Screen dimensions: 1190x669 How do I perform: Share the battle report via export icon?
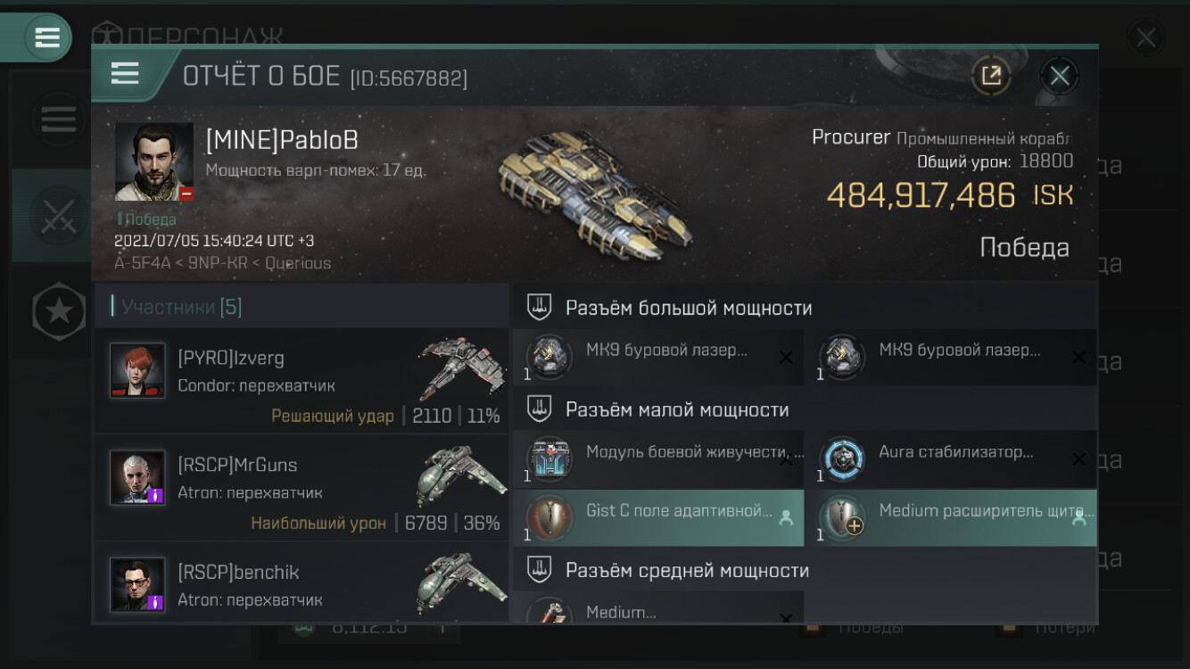[991, 75]
